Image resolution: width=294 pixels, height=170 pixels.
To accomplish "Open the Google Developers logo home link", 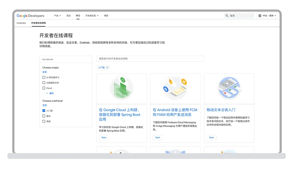I will click(x=30, y=16).
